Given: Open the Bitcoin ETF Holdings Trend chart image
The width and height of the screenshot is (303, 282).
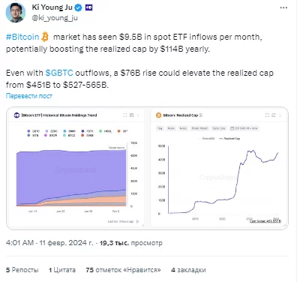Looking at the screenshot, I should 76,168.
